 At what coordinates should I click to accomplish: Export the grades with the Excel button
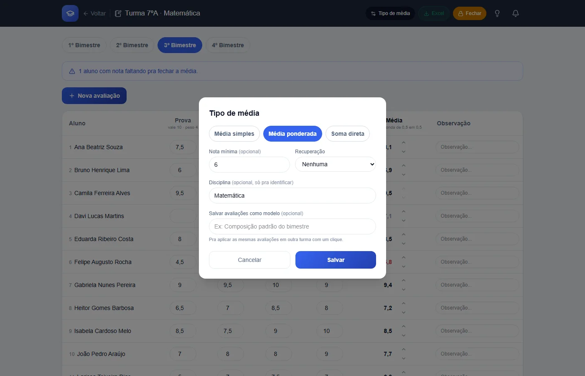point(434,13)
